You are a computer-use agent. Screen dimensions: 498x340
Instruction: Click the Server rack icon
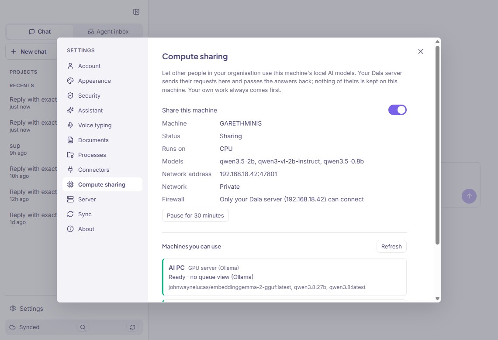pos(70,199)
